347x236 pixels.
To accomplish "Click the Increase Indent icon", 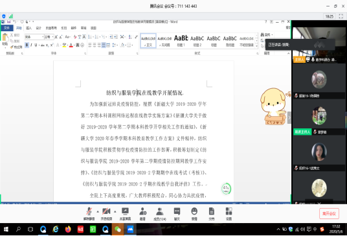I will (116, 37).
